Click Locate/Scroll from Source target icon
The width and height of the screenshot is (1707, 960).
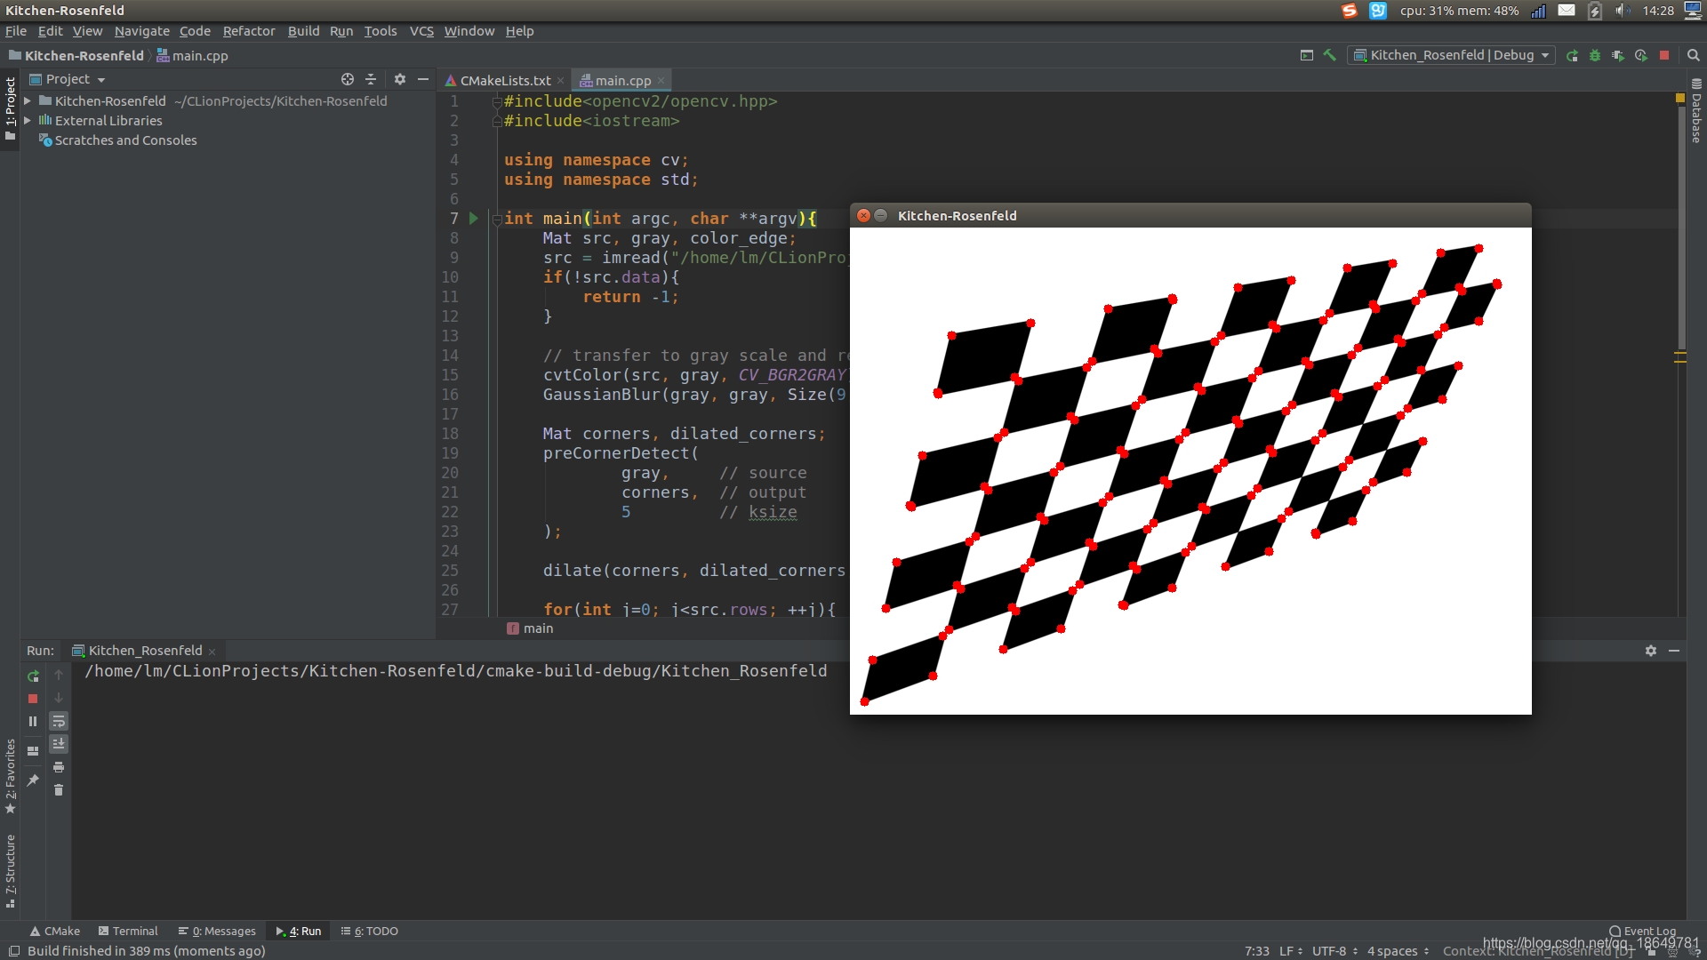tap(348, 79)
